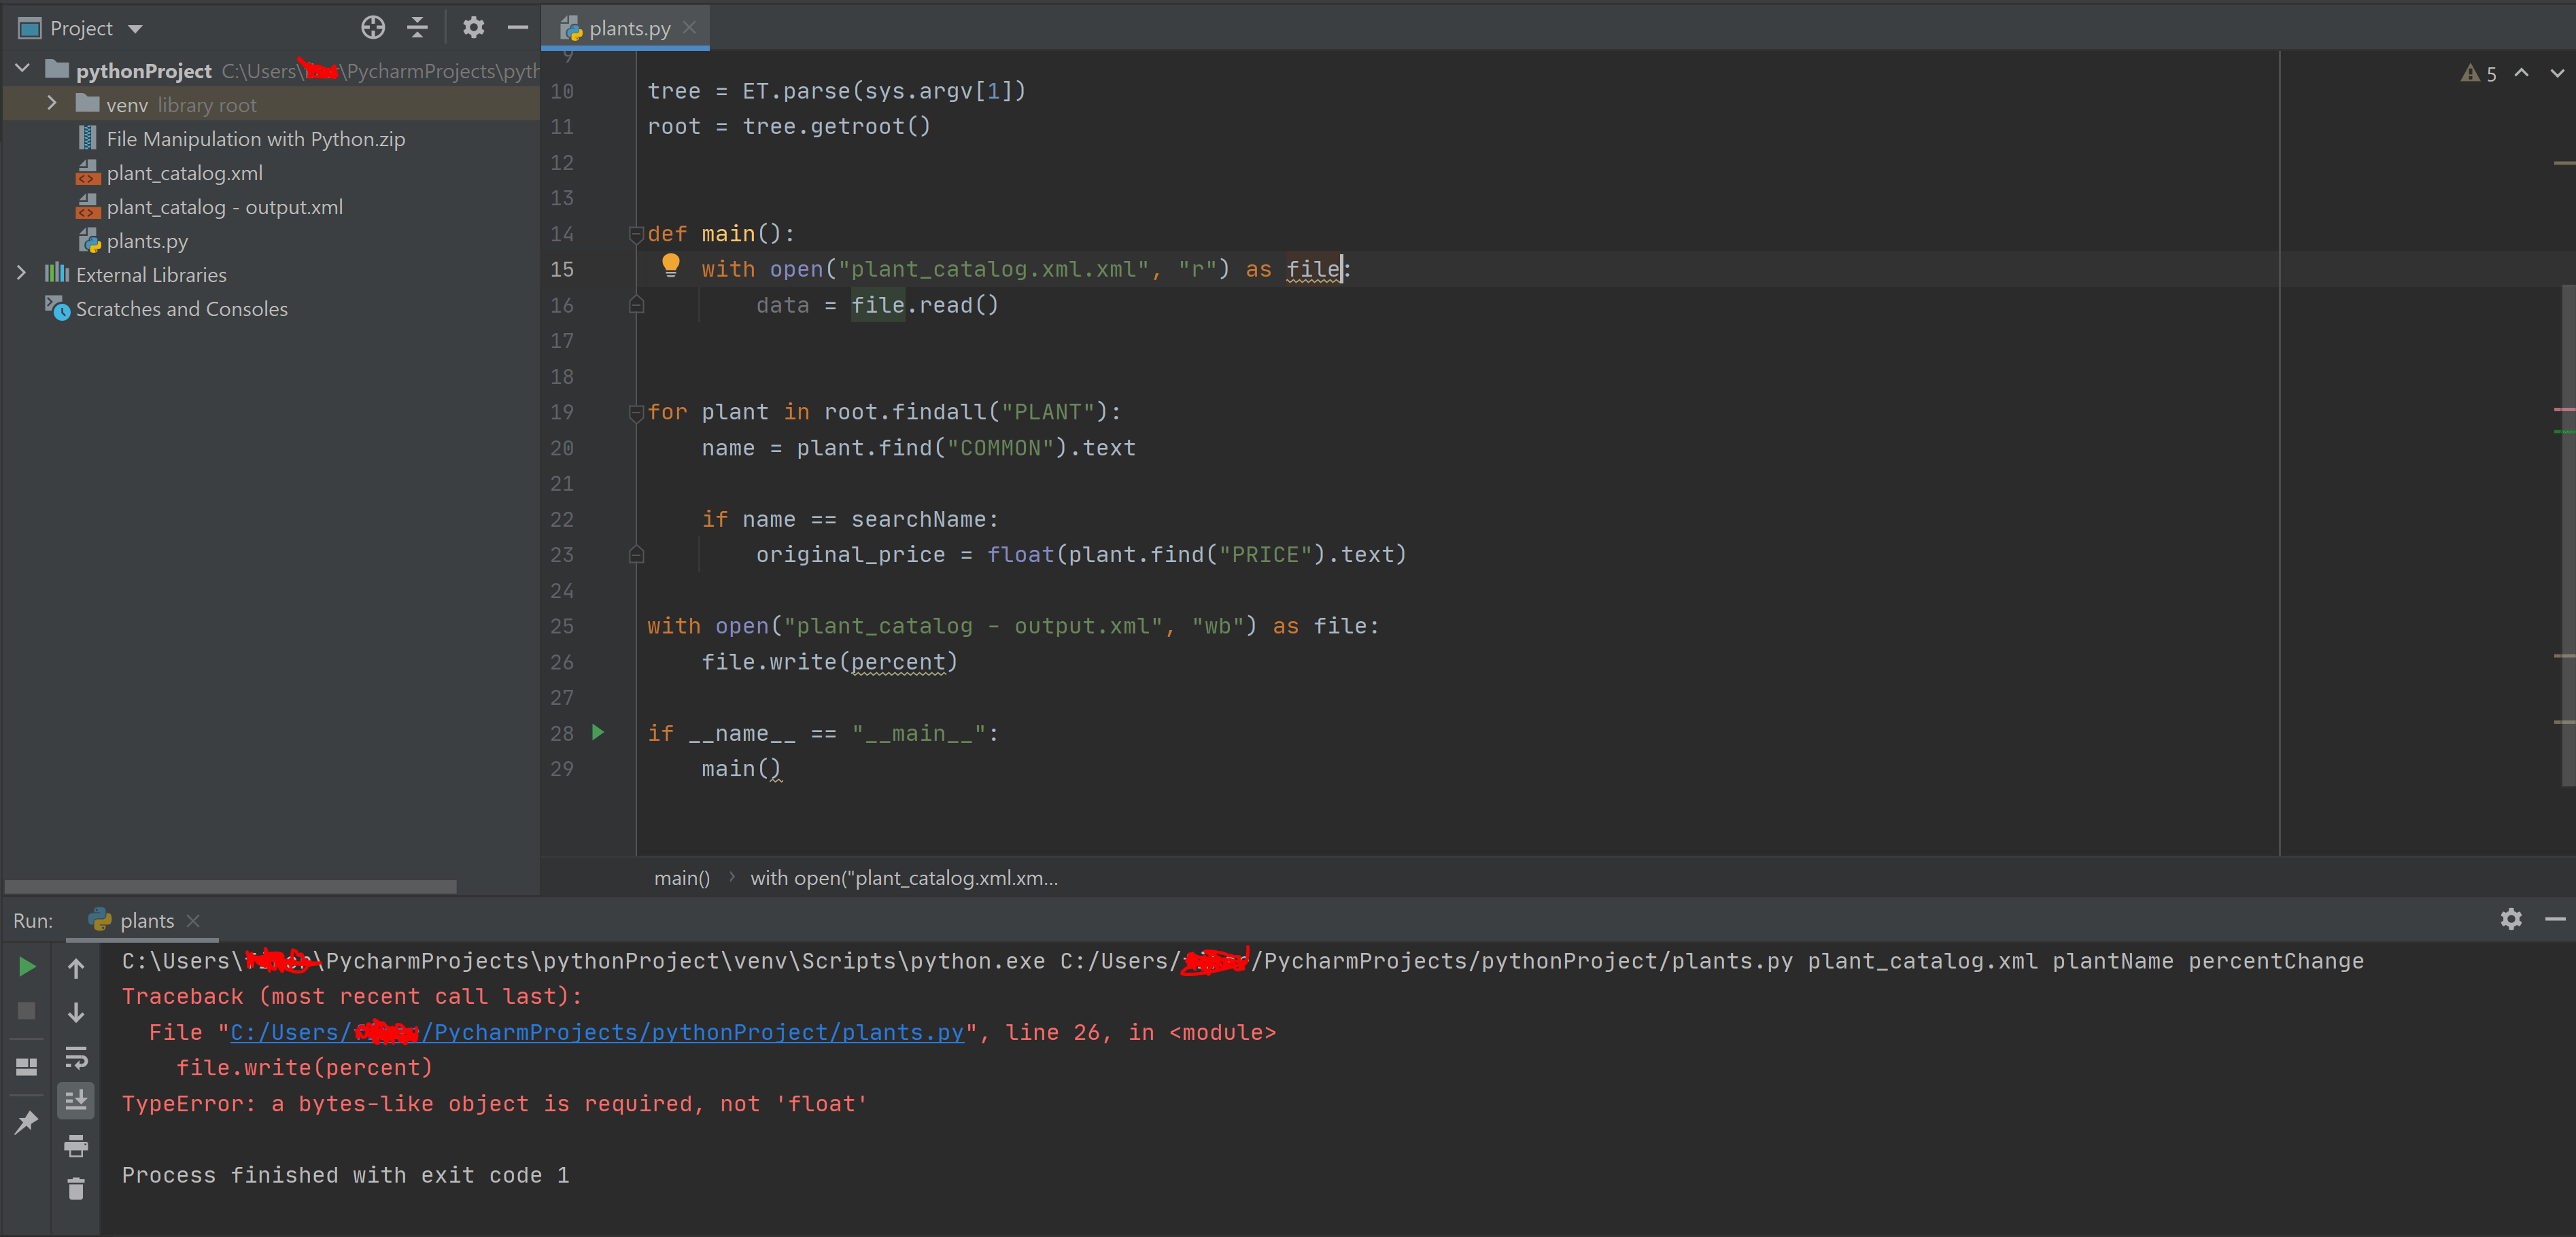The image size is (2576, 1237).
Task: Click the yellow lightbulb intention icon
Action: coord(670,266)
